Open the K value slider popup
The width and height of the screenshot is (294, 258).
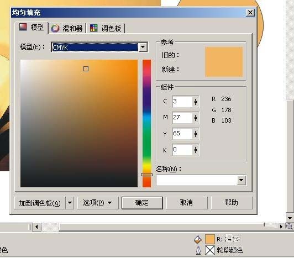click(x=196, y=150)
